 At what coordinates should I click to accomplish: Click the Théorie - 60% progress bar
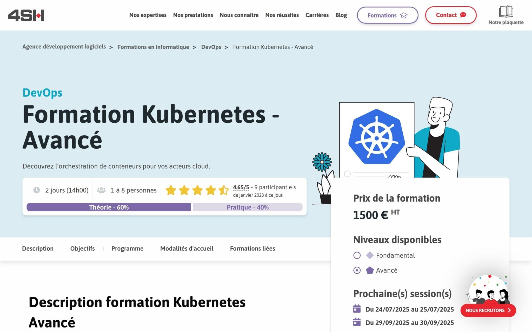click(x=109, y=207)
